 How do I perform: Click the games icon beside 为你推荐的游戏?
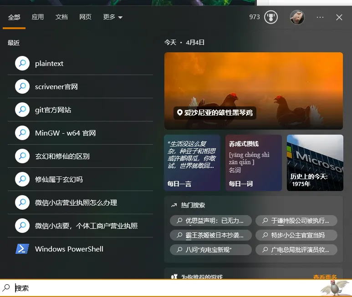point(174,276)
